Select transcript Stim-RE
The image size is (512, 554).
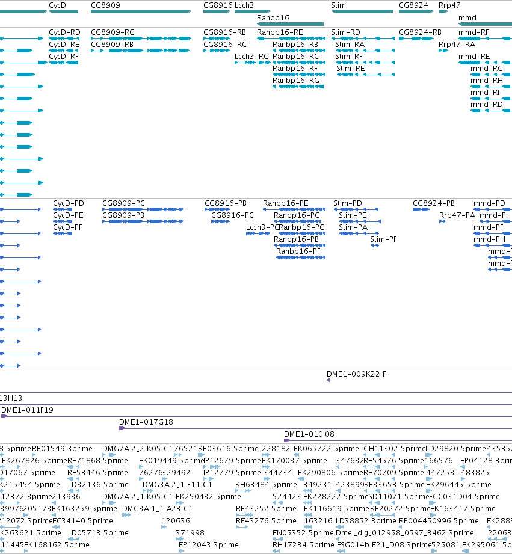[x=365, y=75]
